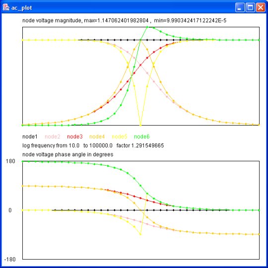Viewport: 268px width, 268px height.
Task: Click the orange node4 legend label
Action: 97,136
